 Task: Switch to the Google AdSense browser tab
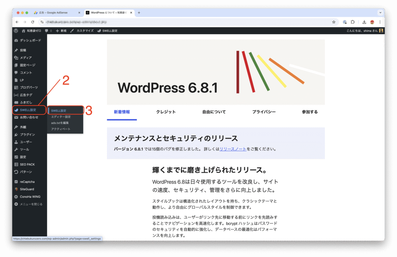point(54,12)
